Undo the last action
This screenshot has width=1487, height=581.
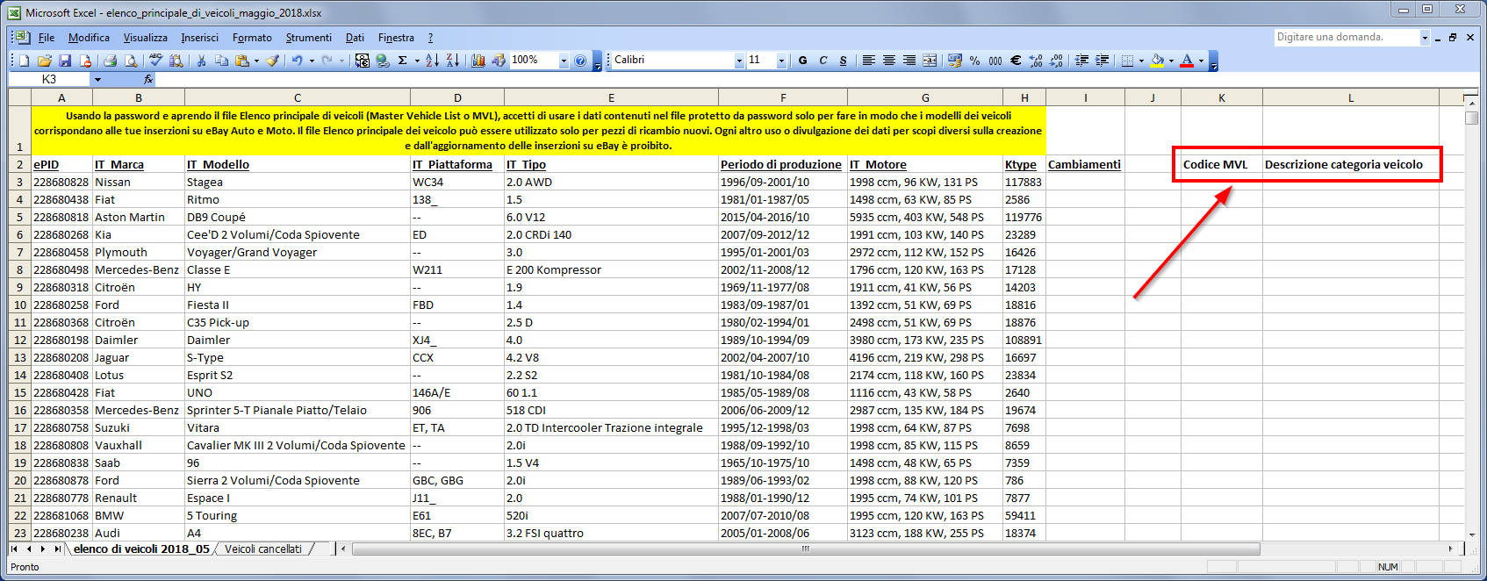pos(298,61)
